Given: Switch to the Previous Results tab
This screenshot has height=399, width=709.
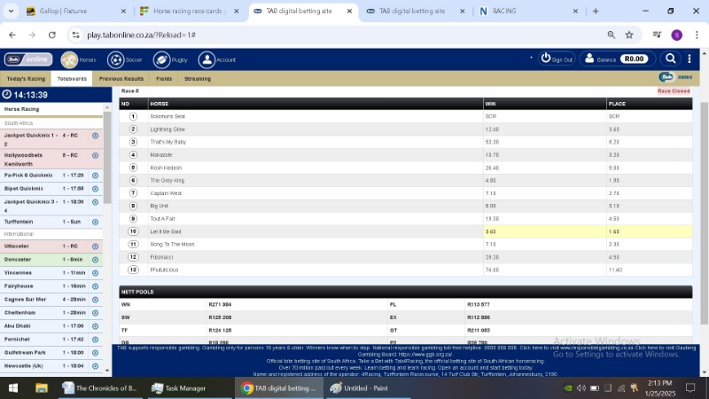Looking at the screenshot, I should pyautogui.click(x=121, y=78).
